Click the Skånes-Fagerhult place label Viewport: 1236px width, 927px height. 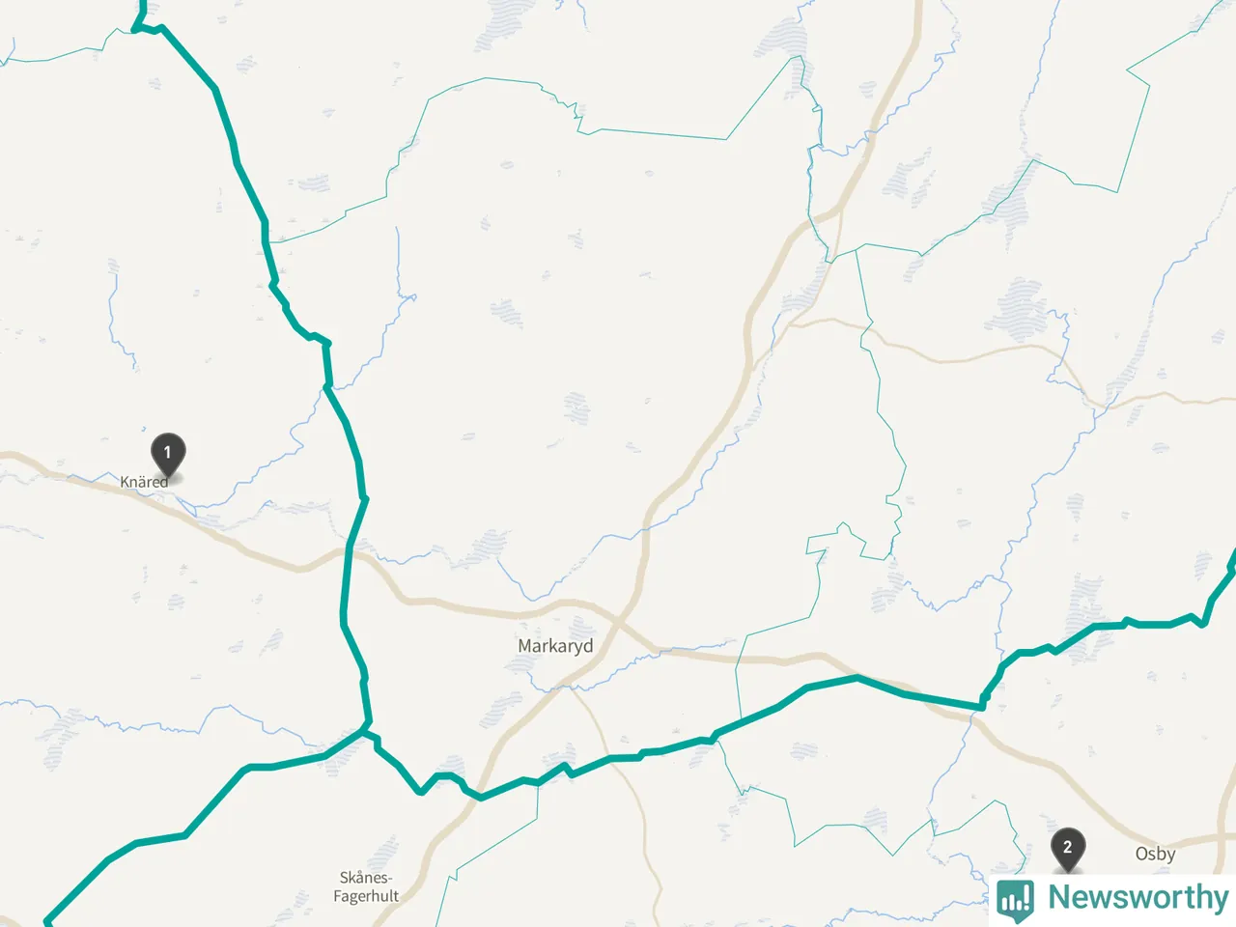click(x=366, y=886)
